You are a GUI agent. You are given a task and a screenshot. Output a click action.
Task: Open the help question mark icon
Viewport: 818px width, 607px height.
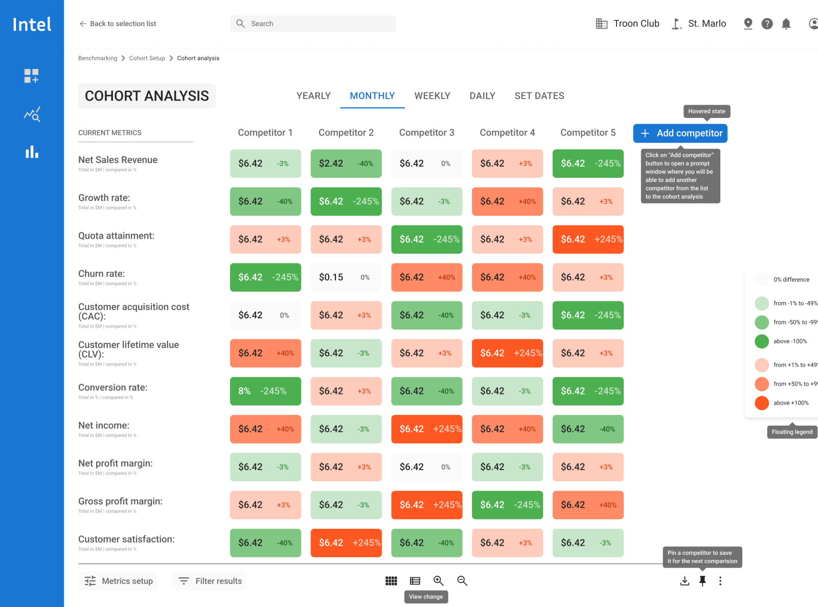tap(767, 24)
